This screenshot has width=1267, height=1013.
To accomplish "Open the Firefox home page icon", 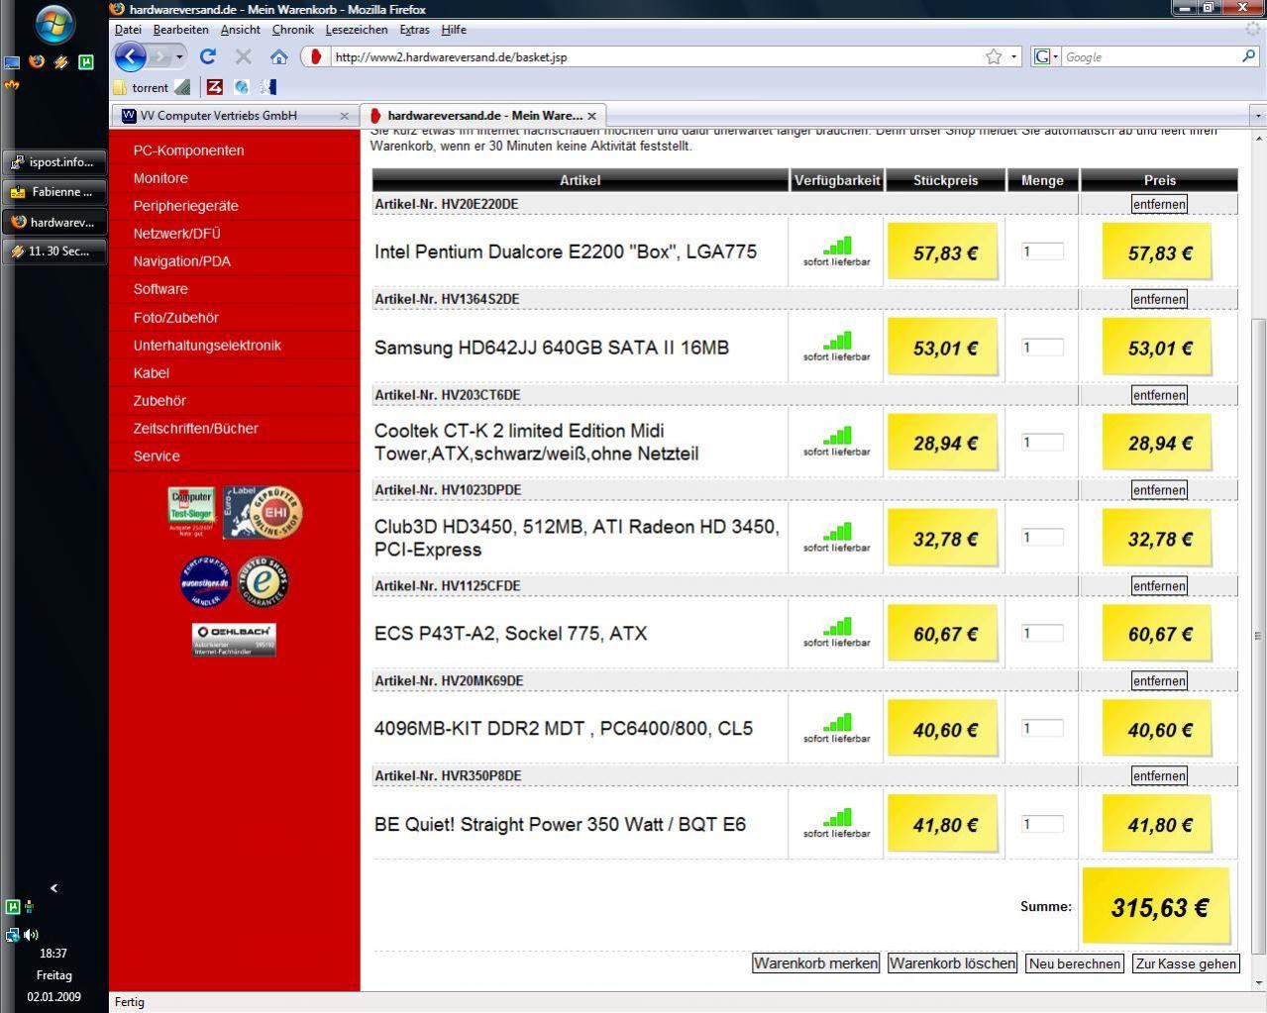I will [279, 57].
